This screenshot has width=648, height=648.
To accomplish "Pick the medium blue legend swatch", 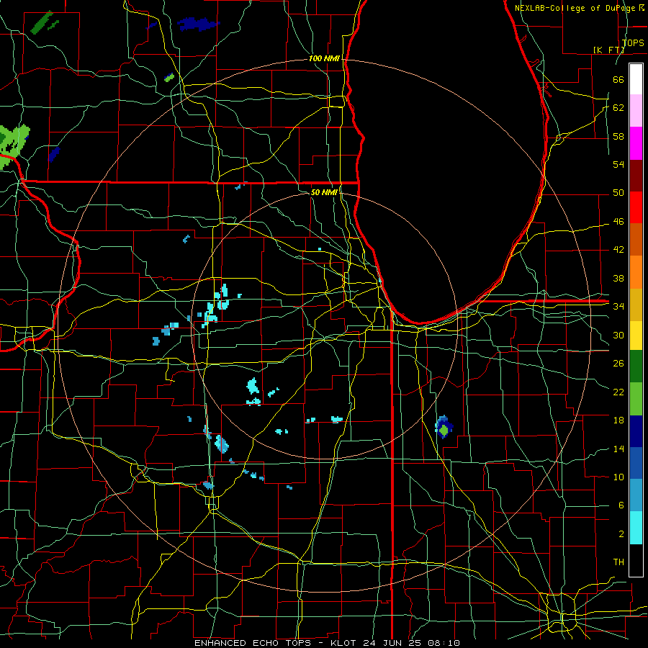I will [x=636, y=463].
